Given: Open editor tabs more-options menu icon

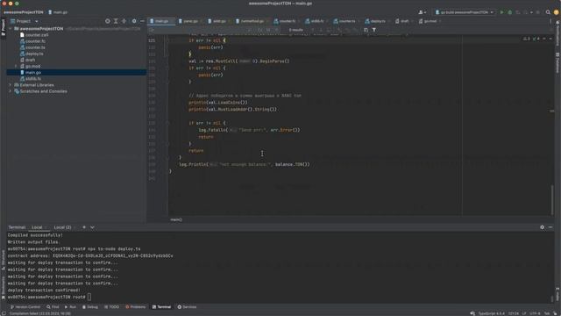Looking at the screenshot, I should (x=550, y=21).
